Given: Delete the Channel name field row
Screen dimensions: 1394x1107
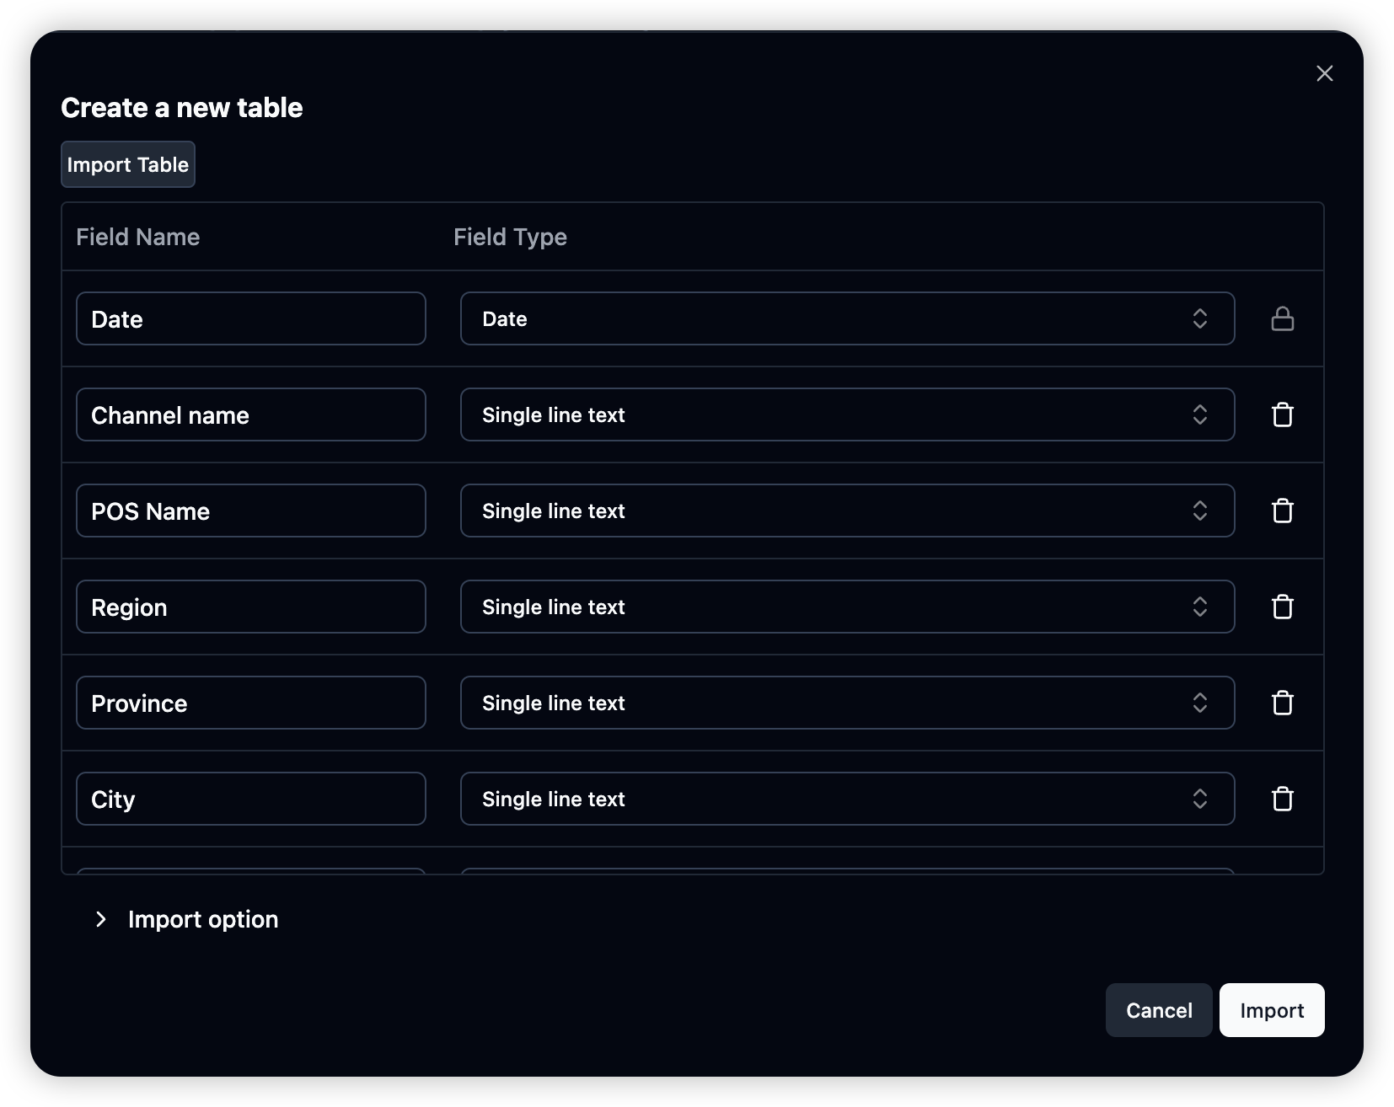Looking at the screenshot, I should (x=1282, y=414).
